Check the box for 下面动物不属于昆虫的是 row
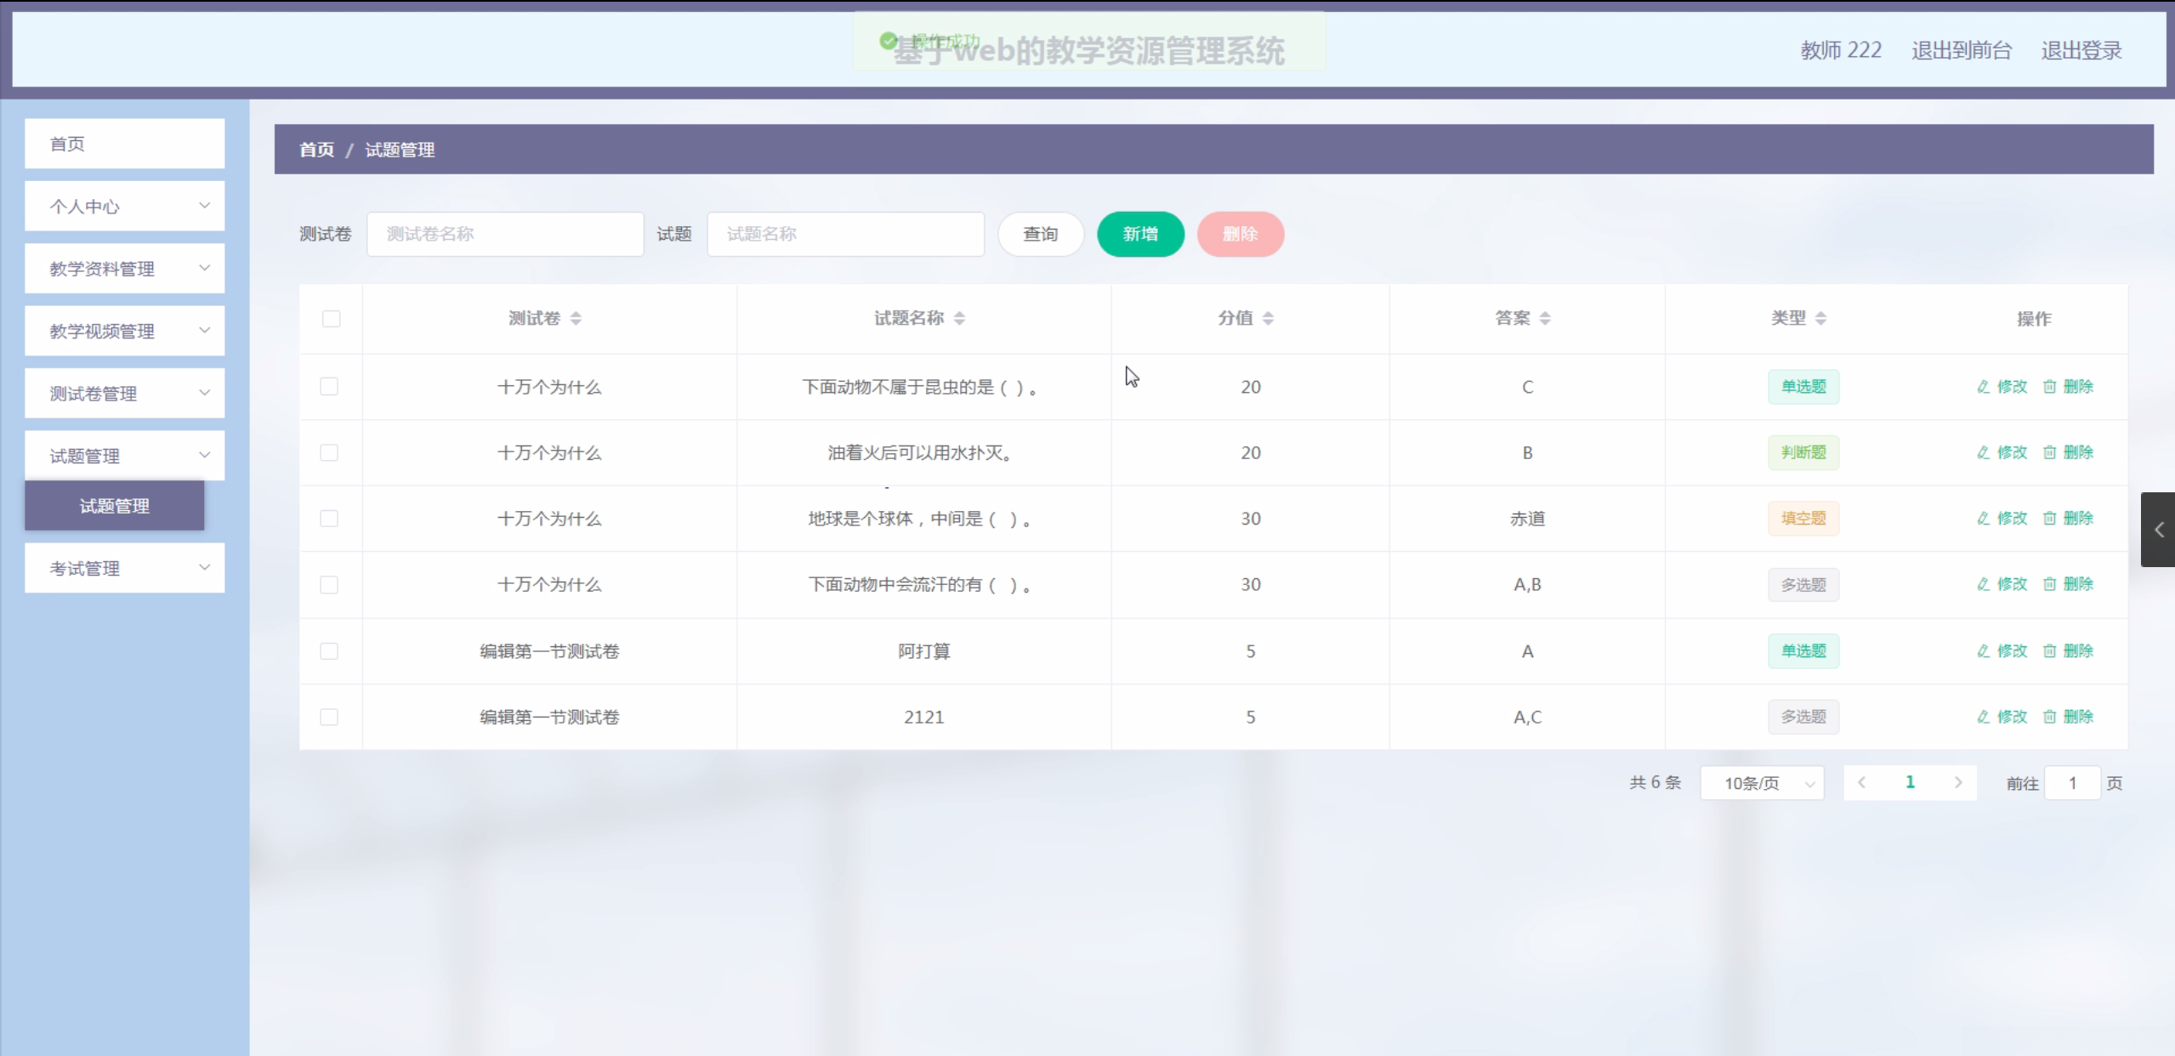Image resolution: width=2175 pixels, height=1056 pixels. [x=329, y=387]
